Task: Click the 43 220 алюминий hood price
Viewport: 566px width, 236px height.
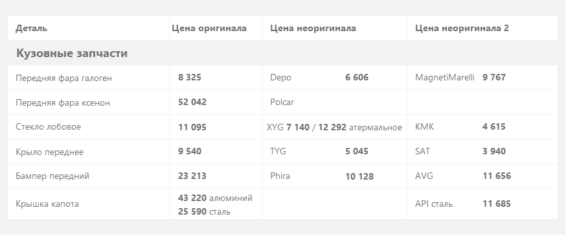Action: coord(215,198)
